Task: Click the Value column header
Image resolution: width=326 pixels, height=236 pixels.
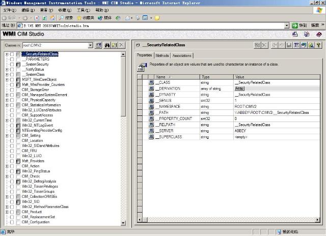Action: 277,77
